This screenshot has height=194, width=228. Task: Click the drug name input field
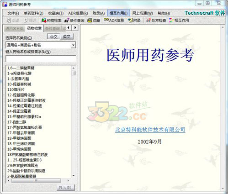click(41, 59)
